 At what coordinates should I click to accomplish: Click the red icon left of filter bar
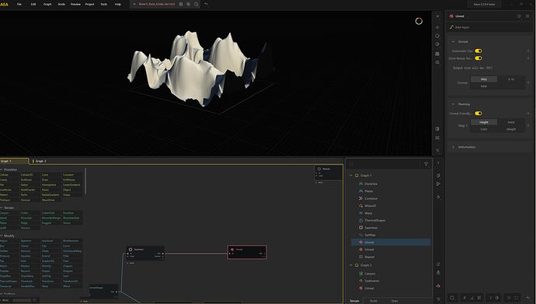point(351,165)
